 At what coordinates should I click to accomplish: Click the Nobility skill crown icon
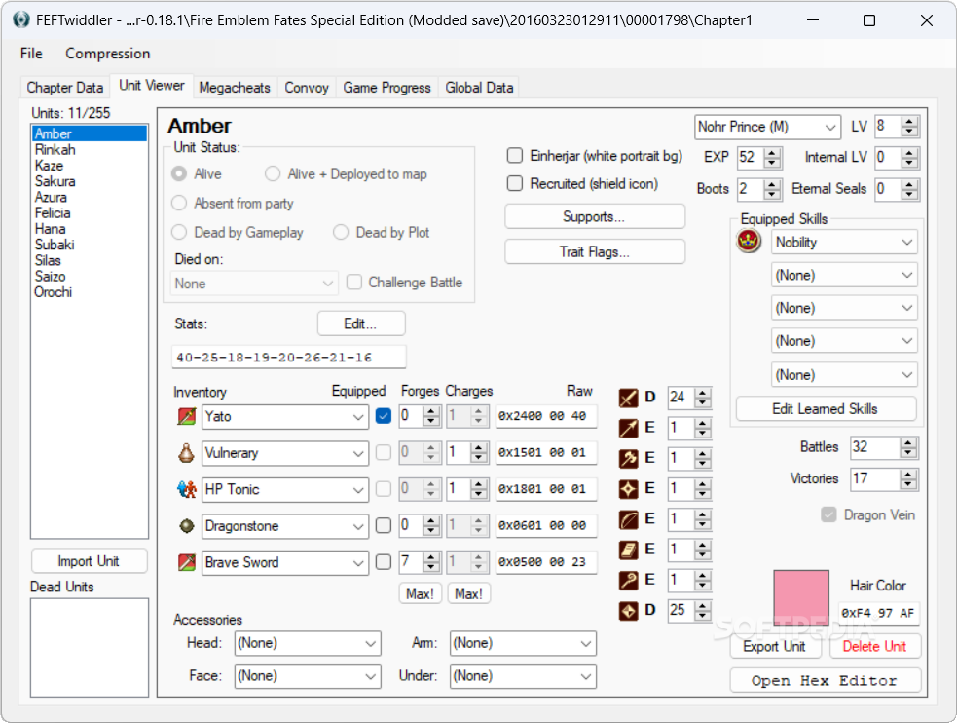click(749, 242)
